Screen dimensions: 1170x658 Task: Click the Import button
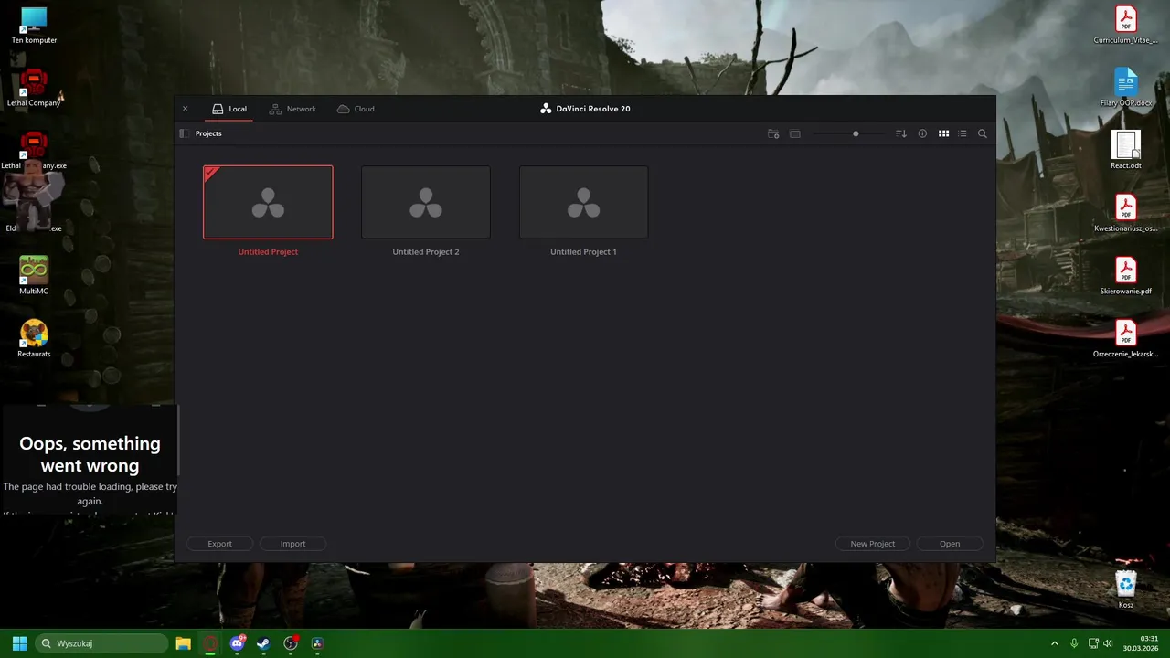[292, 544]
